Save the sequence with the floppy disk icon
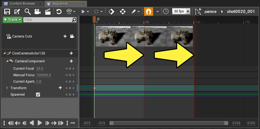Viewport: 260px width, 129px height. (x=7, y=12)
